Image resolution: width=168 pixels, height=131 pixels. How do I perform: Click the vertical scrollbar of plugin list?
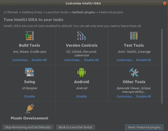[162, 66]
